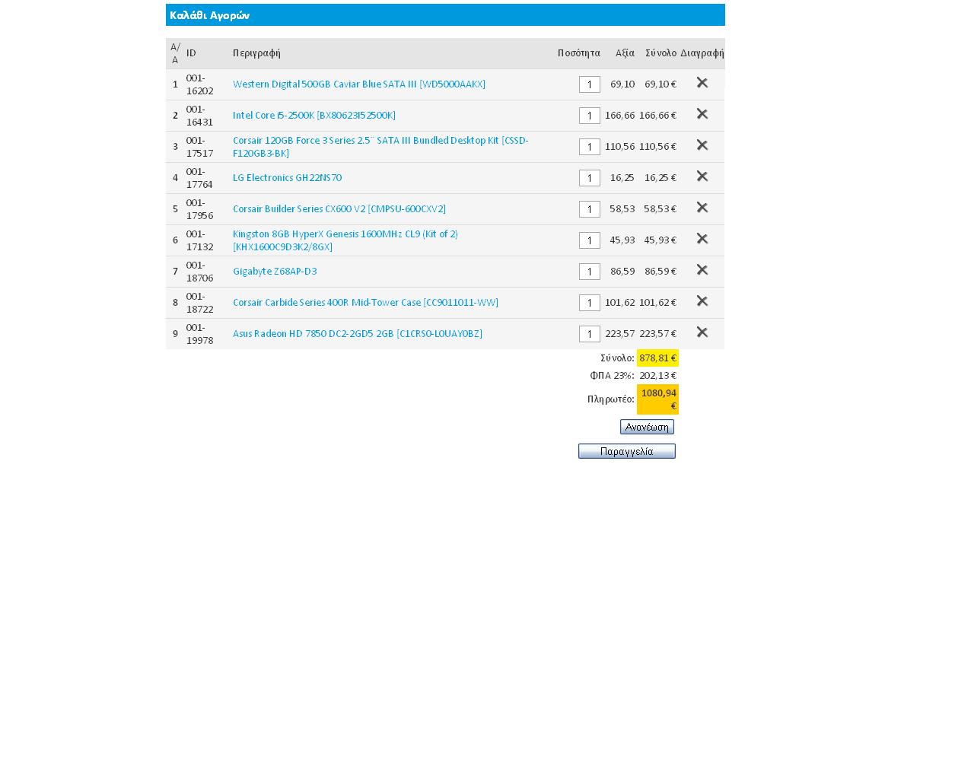The image size is (974, 779).
Task: Remove Kingston 8GB HyperX Genesis item
Action: point(702,239)
